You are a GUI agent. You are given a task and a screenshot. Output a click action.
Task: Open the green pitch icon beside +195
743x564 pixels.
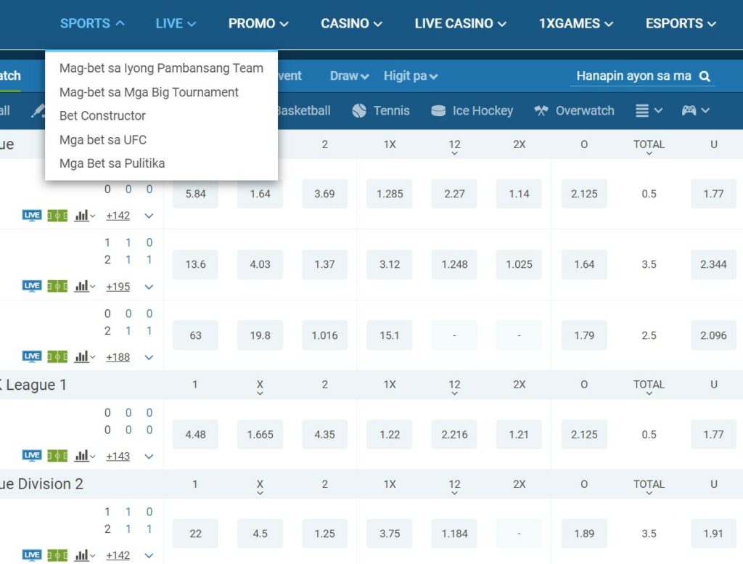click(57, 286)
